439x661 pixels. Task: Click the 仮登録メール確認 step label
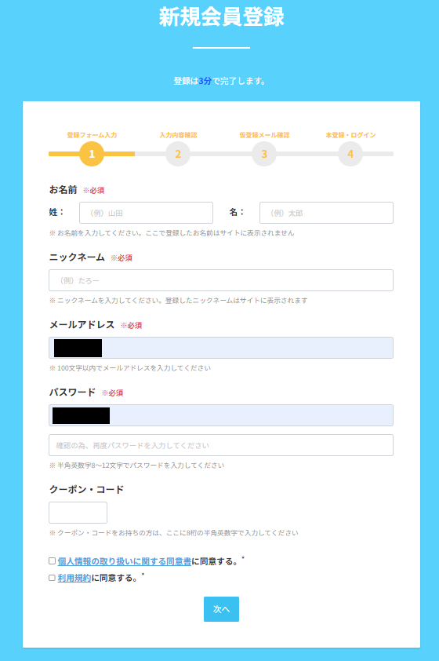264,135
